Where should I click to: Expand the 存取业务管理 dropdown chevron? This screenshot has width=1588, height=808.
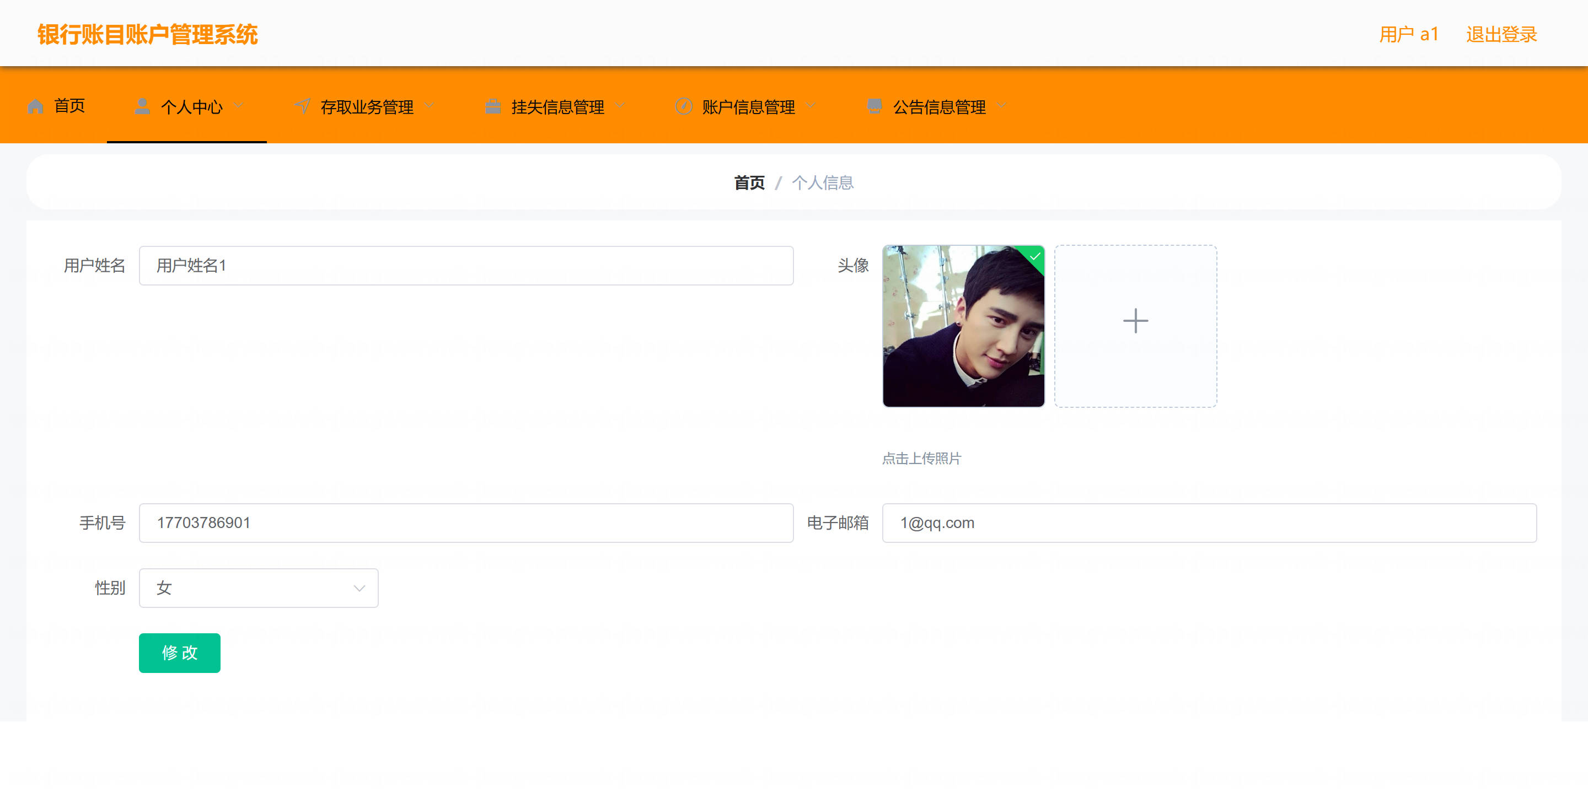[x=429, y=106]
